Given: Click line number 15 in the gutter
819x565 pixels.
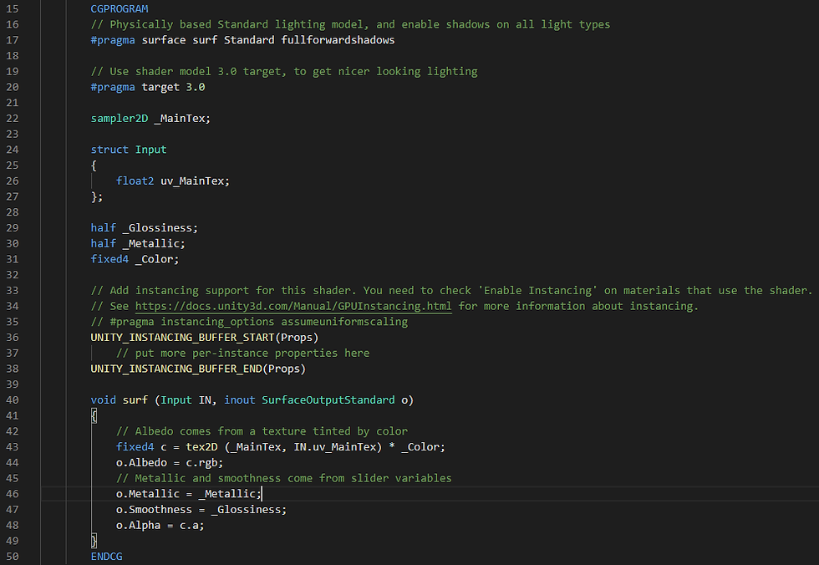Looking at the screenshot, I should (x=12, y=9).
